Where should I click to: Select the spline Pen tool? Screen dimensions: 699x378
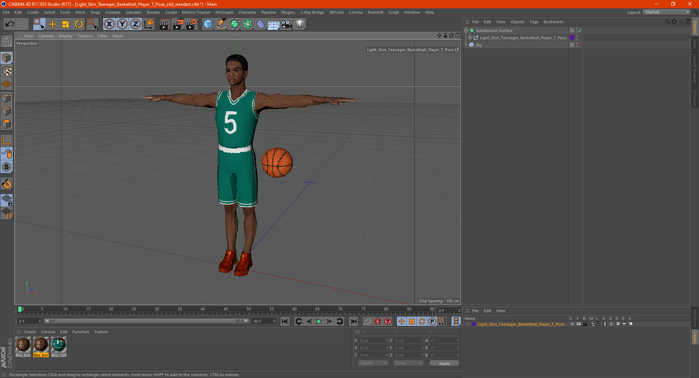click(x=221, y=24)
